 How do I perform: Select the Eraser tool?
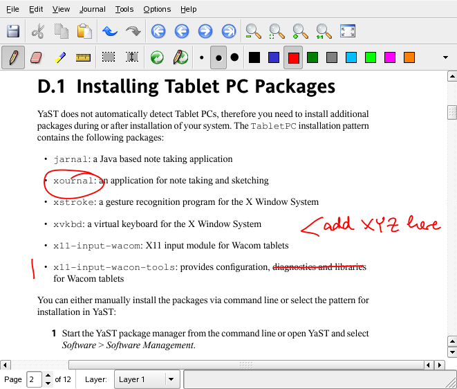[37, 57]
